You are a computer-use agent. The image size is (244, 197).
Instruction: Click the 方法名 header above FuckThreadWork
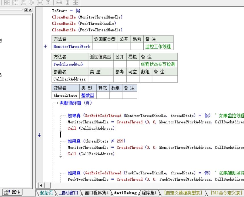pos(70,57)
